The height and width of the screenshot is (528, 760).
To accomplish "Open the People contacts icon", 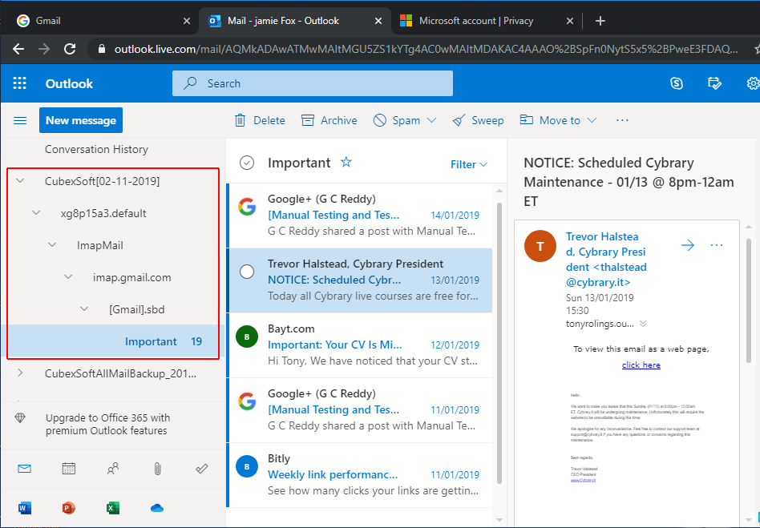I will [113, 469].
